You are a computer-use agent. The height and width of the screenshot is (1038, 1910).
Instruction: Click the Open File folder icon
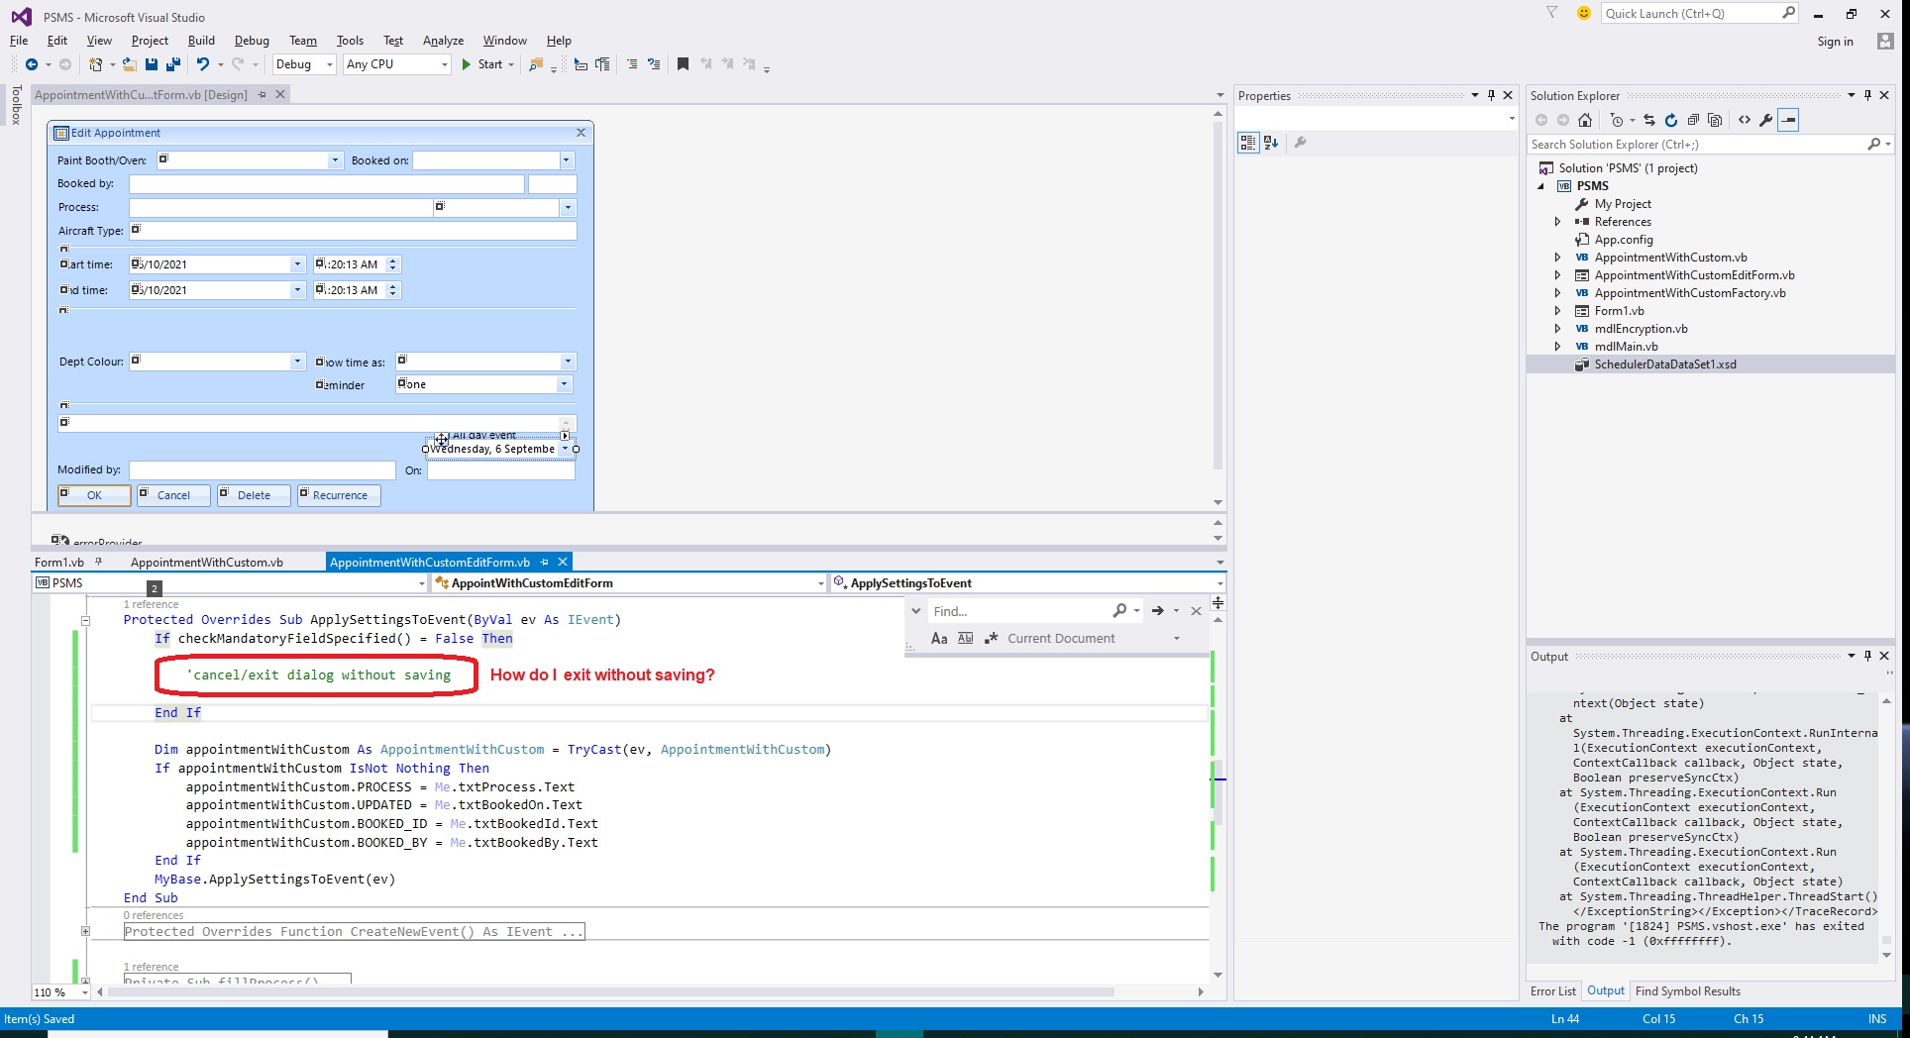pos(130,64)
